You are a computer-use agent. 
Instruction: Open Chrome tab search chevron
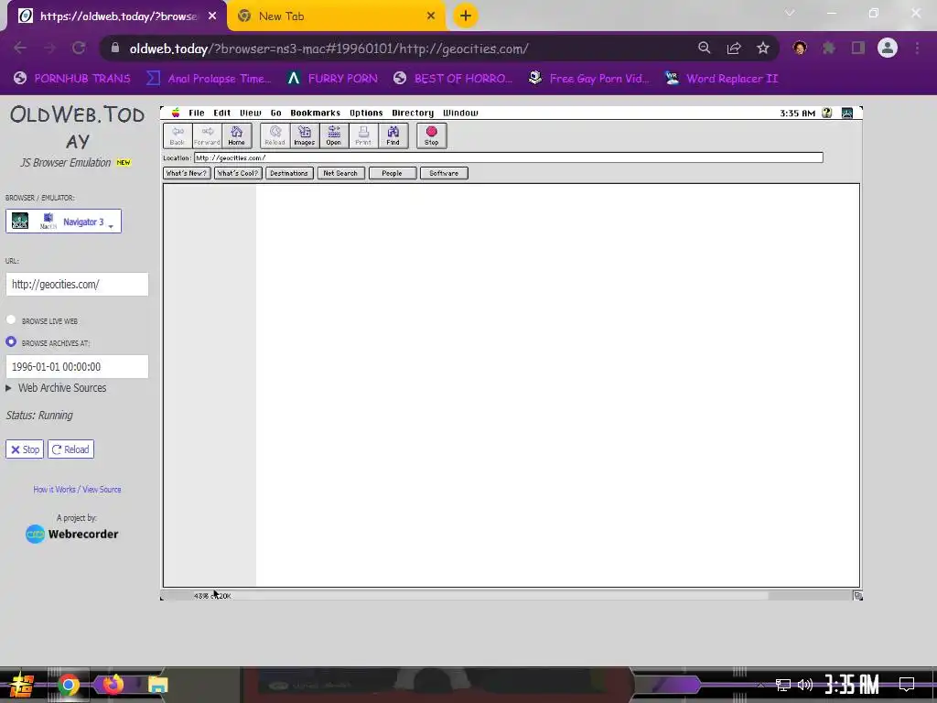(x=790, y=13)
